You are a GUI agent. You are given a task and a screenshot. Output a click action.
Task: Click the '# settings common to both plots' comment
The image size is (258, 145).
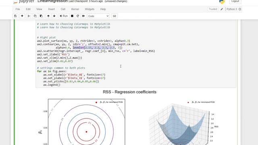pos(61,68)
